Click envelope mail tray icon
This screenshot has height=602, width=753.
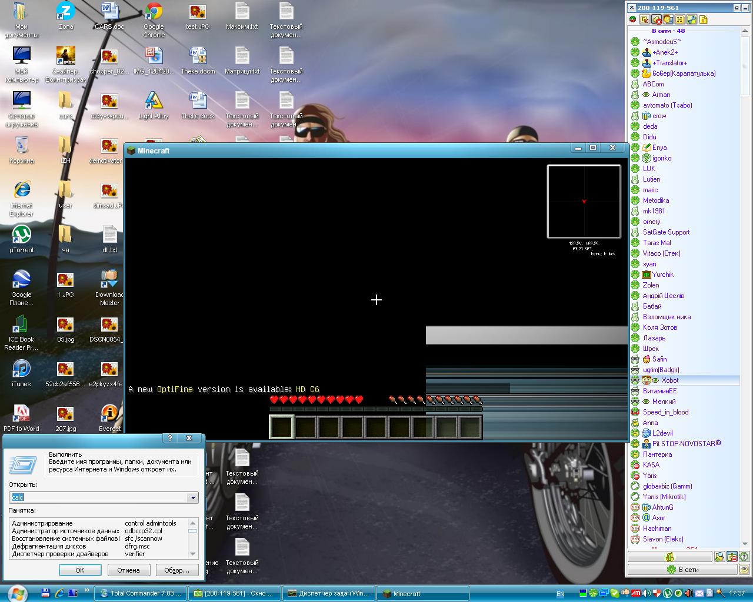coord(699,593)
